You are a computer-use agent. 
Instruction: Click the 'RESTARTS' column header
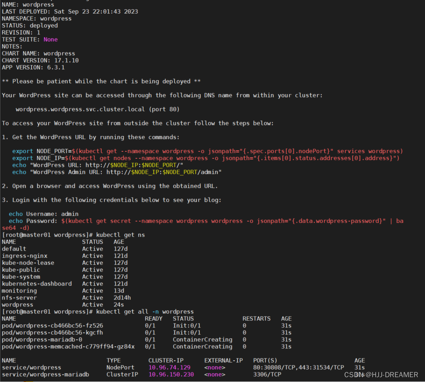click(257, 319)
